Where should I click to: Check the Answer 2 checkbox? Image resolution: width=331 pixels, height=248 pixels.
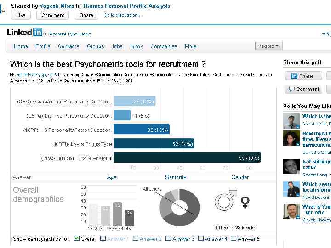pyautogui.click(x=136, y=238)
